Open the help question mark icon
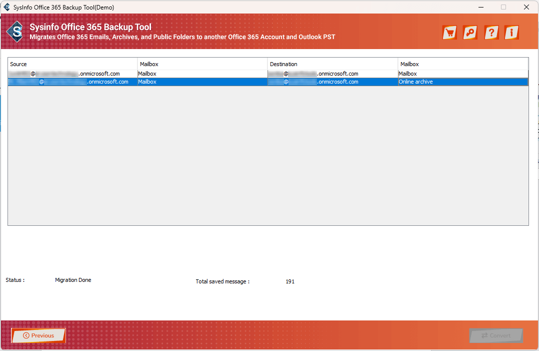 tap(491, 33)
